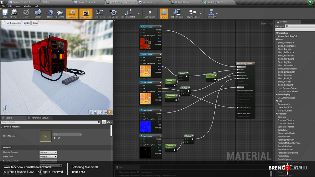The width and height of the screenshot is (315, 177).
Task: Save the material with Save icon
Action: click(5, 13)
